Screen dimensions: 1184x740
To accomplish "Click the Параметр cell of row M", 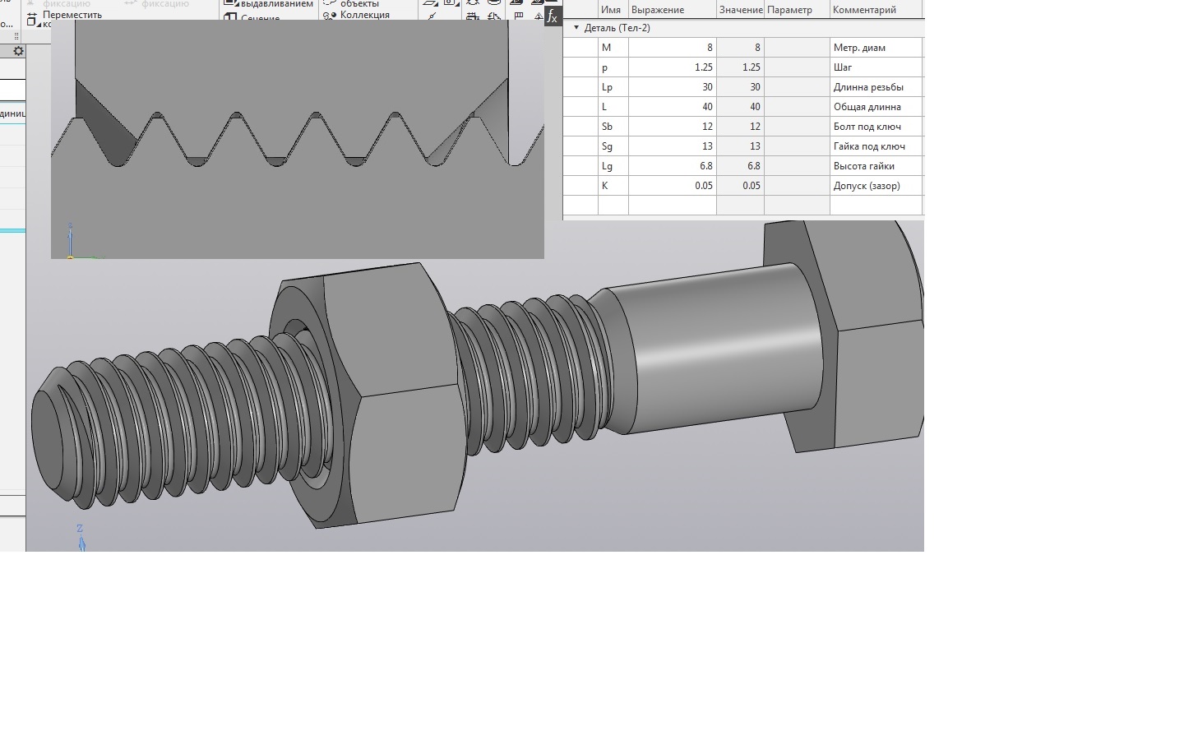I will [797, 48].
